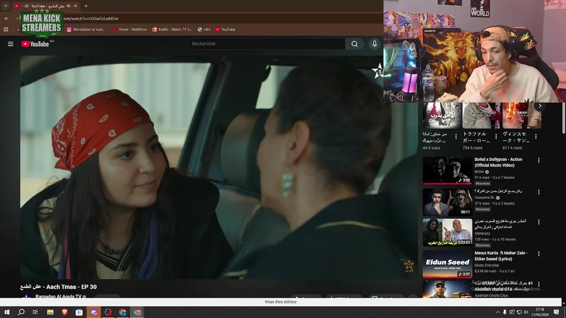Open the 754 k vues short thumbnail

pyautogui.click(x=482, y=115)
